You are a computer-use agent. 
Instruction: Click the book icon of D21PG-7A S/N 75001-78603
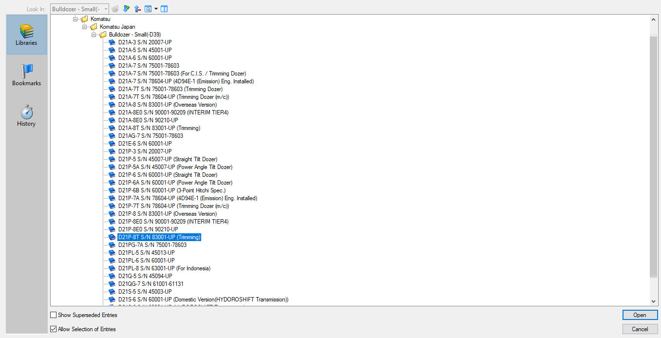tap(112, 245)
